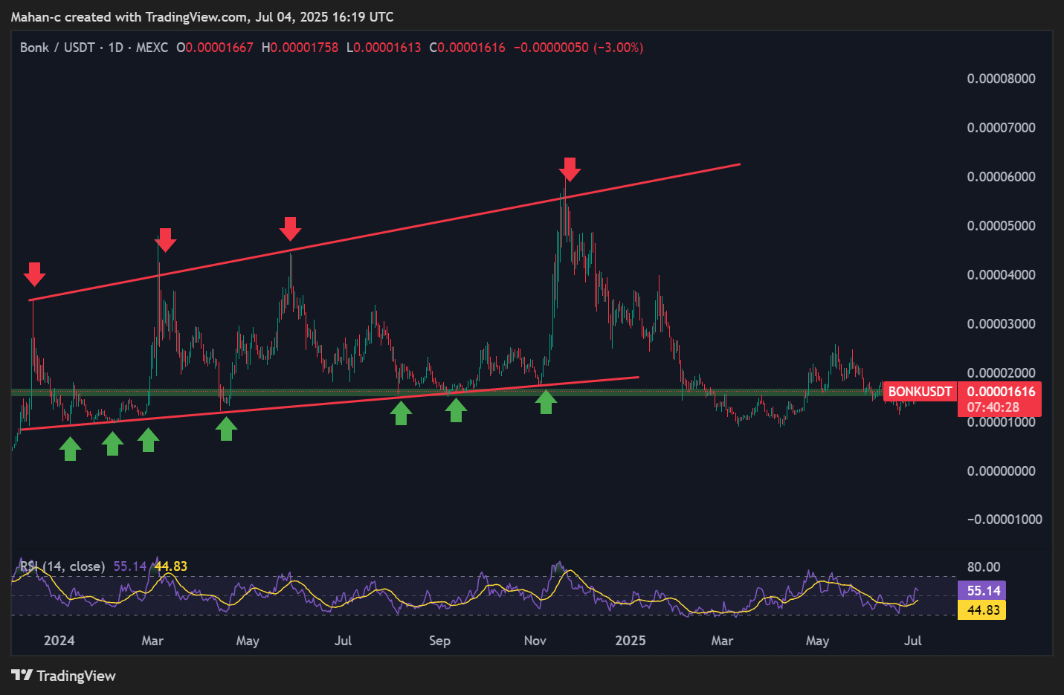The image size is (1064, 695).
Task: Click the yellow 44.83 RSI axis tag
Action: 981,610
